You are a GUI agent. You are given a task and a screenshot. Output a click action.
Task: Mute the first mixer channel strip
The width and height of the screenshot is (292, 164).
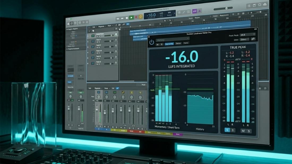97,126
